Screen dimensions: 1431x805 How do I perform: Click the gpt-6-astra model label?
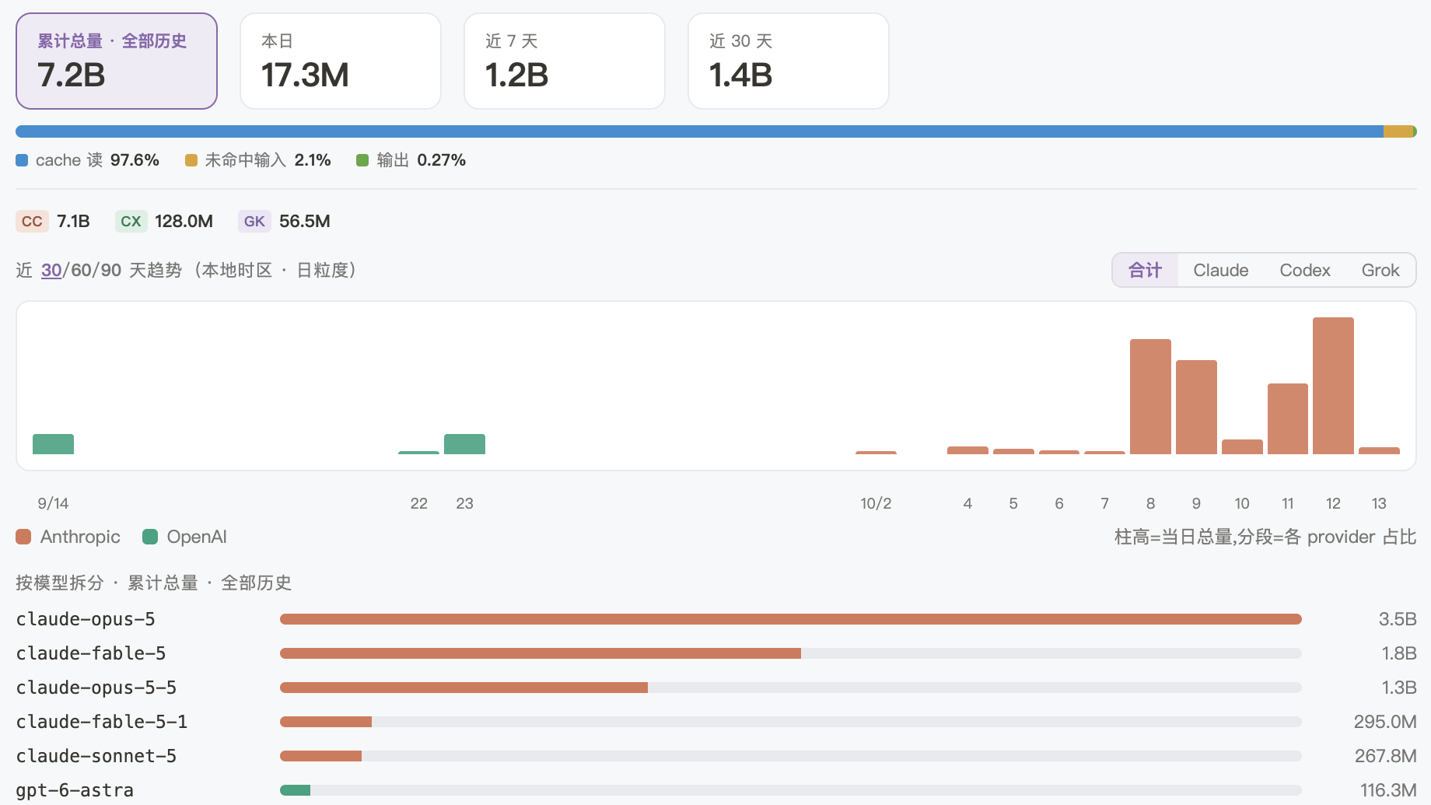[x=75, y=790]
